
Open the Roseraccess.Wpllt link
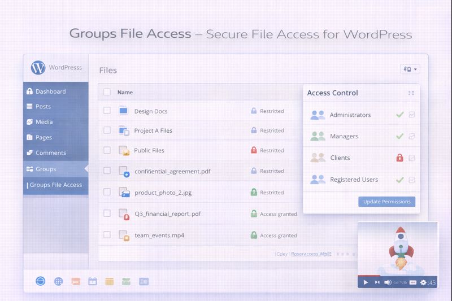pos(311,254)
